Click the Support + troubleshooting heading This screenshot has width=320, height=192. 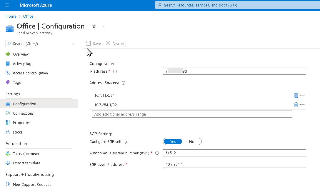30,174
